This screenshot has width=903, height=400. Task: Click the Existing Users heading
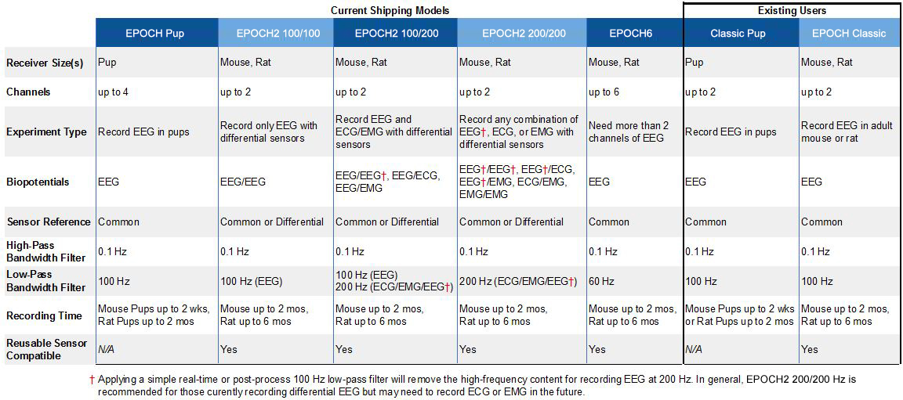coord(792,10)
